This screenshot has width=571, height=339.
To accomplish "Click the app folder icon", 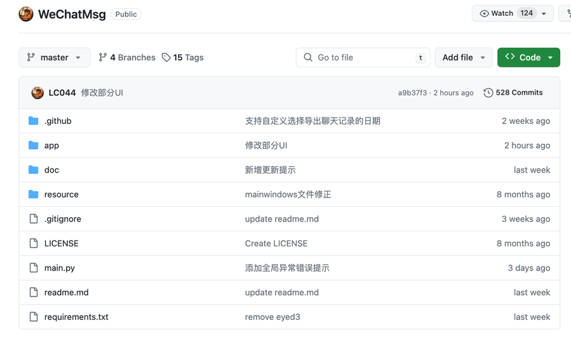I will 34,145.
